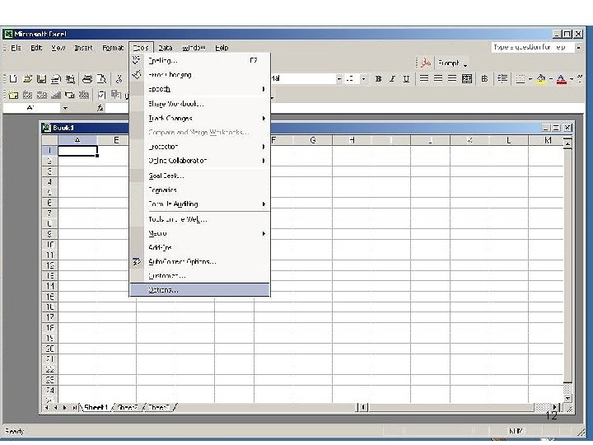
Task: Open the File menu
Action: tap(16, 48)
